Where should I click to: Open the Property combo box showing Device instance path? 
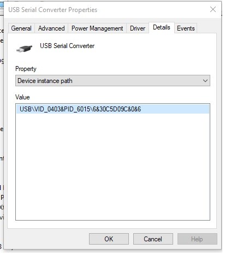(112, 81)
